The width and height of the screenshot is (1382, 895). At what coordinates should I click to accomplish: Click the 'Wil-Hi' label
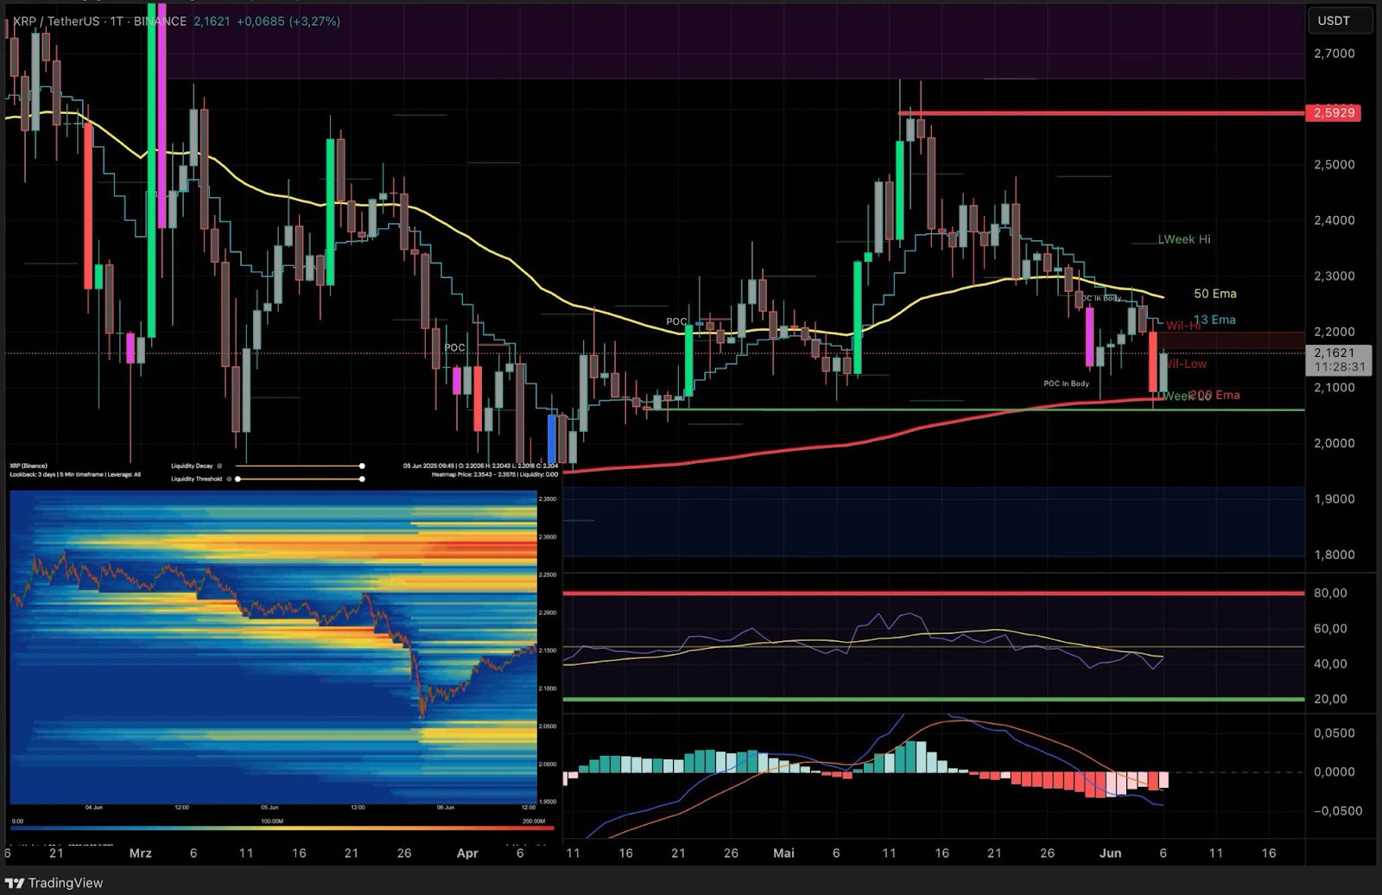coord(1183,326)
